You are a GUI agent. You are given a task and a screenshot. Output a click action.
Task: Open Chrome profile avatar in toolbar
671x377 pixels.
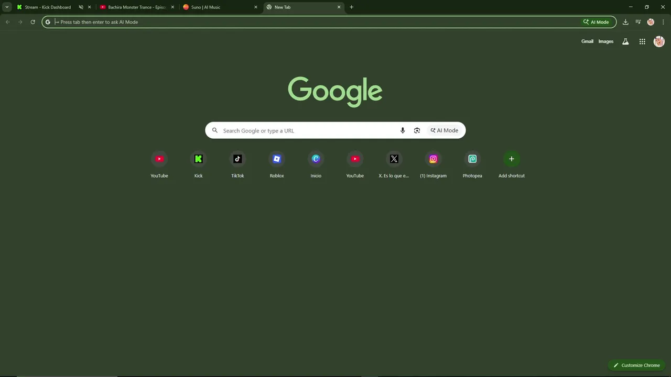click(x=651, y=22)
